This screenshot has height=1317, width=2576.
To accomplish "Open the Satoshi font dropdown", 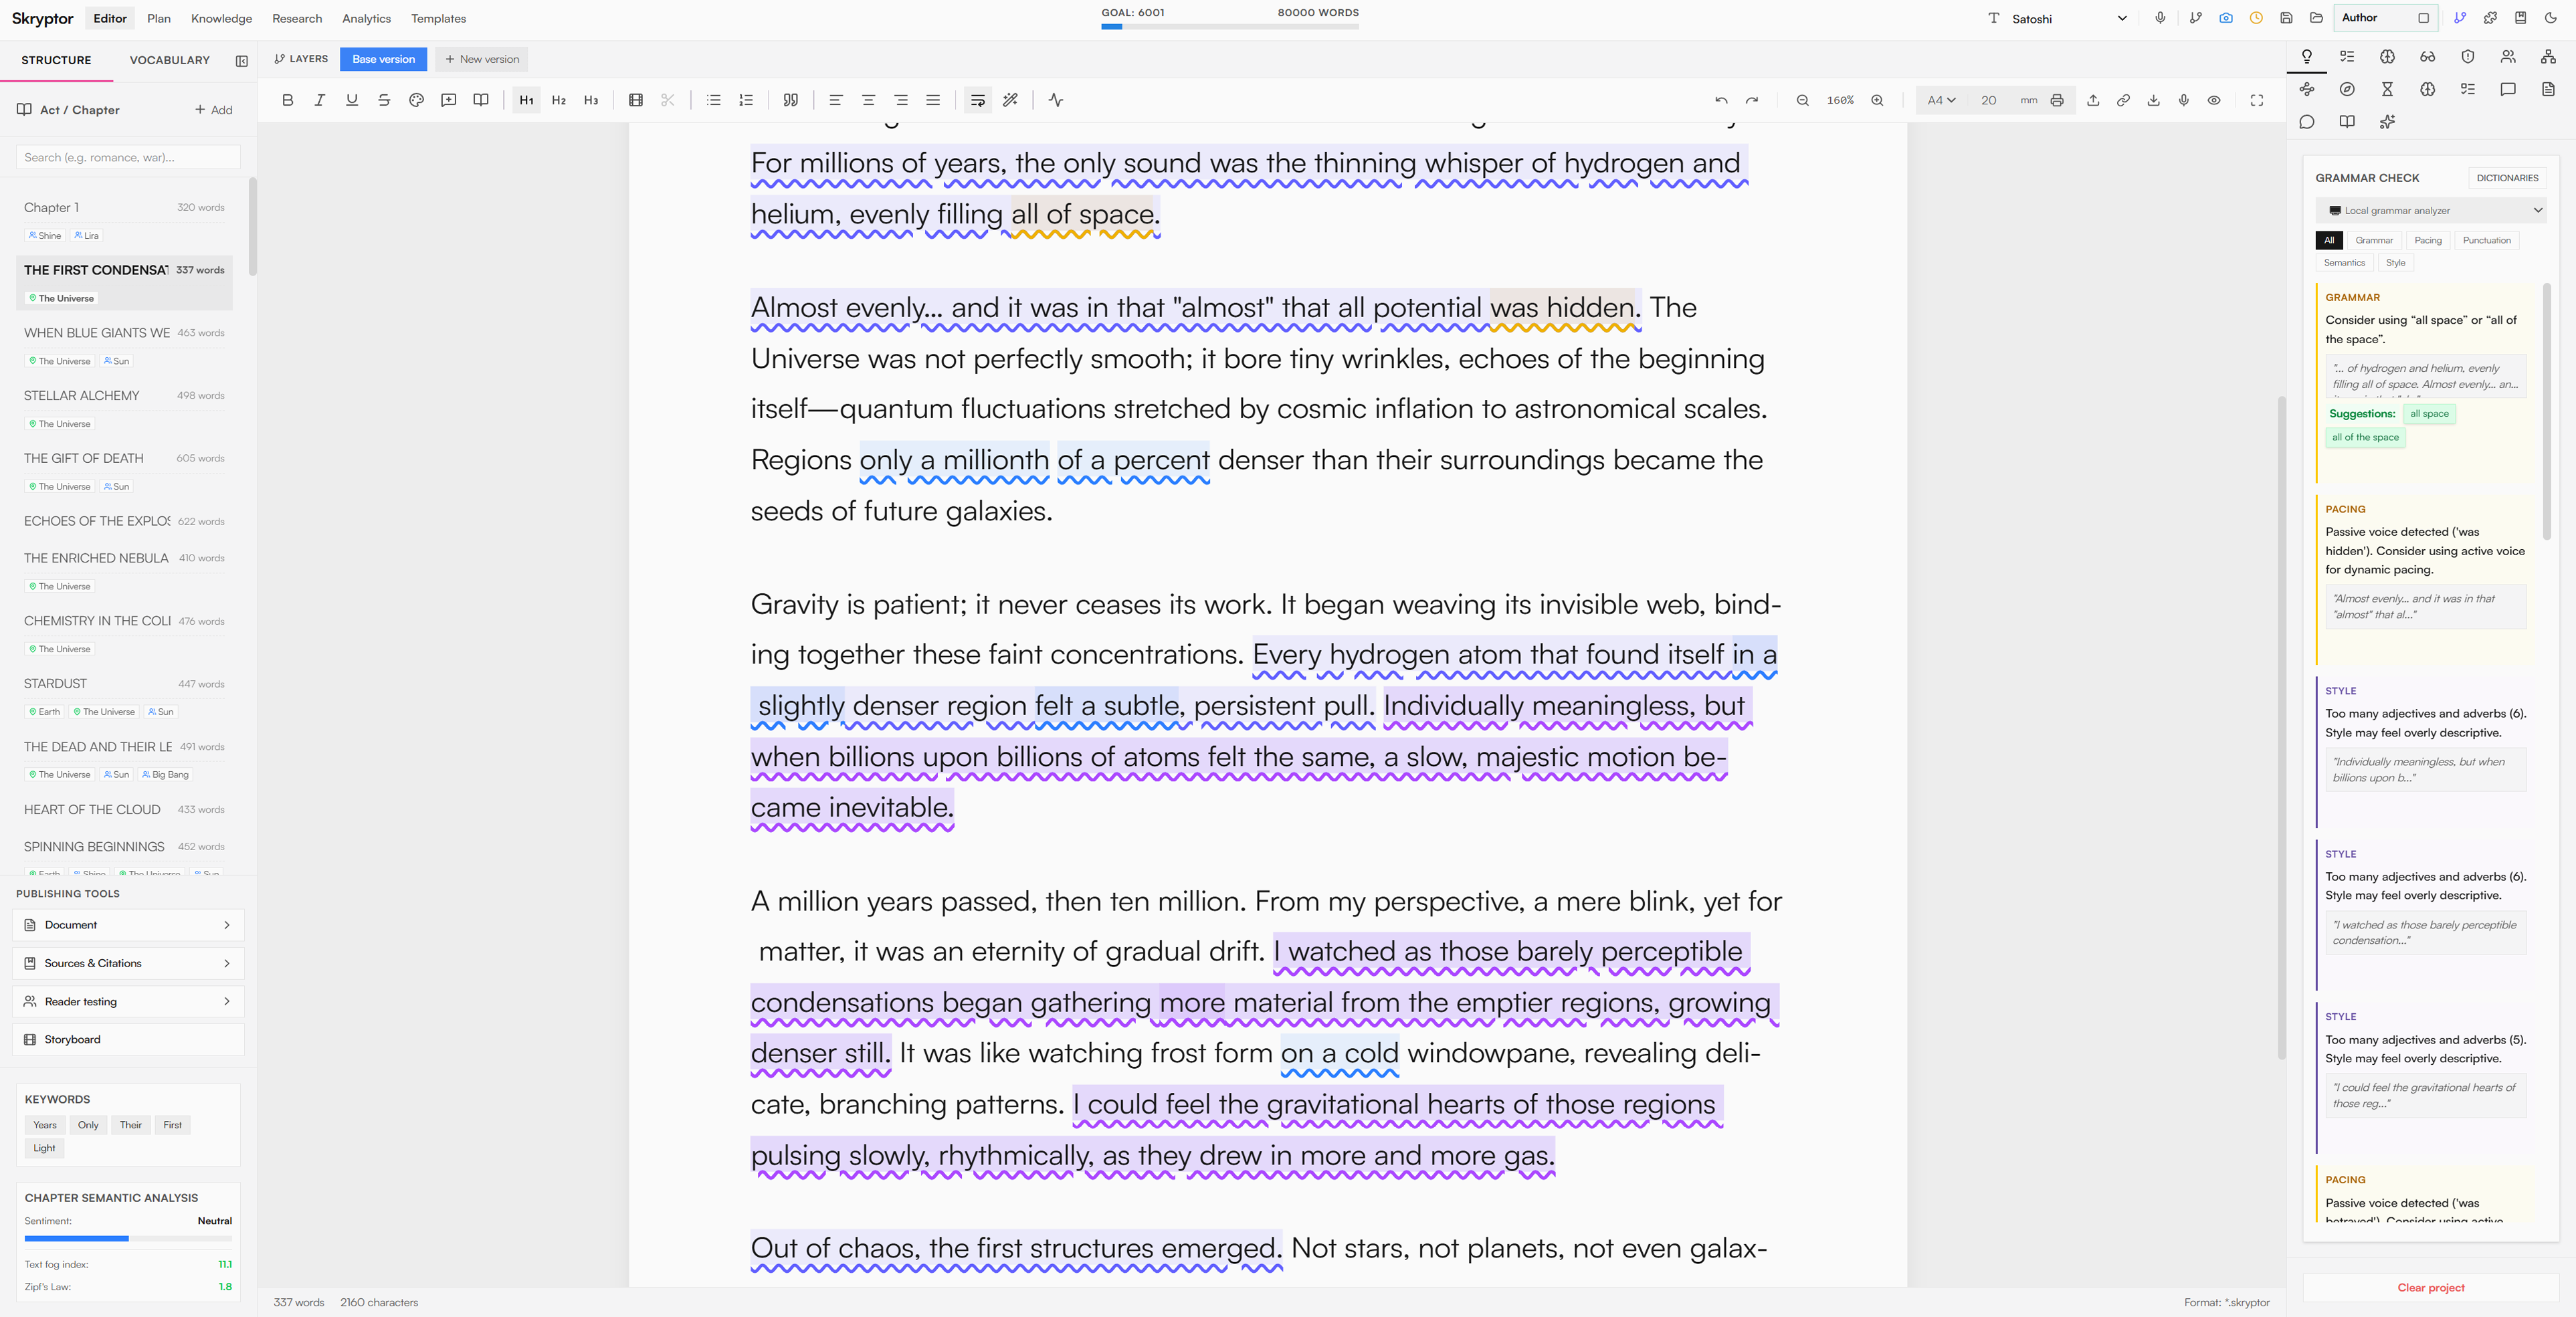I will tap(2057, 18).
